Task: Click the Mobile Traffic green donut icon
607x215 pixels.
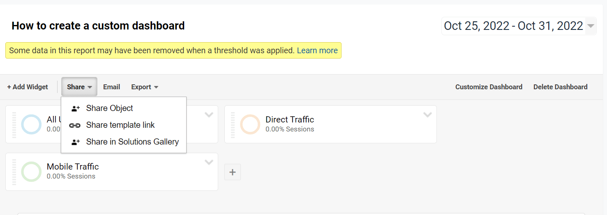Action: [31, 172]
